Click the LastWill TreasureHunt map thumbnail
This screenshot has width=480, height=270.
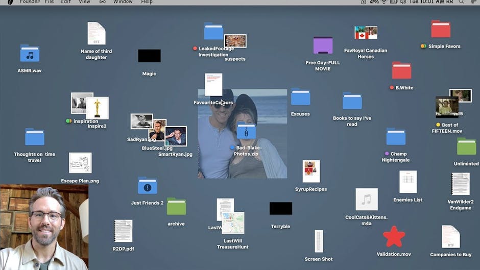[x=233, y=223]
